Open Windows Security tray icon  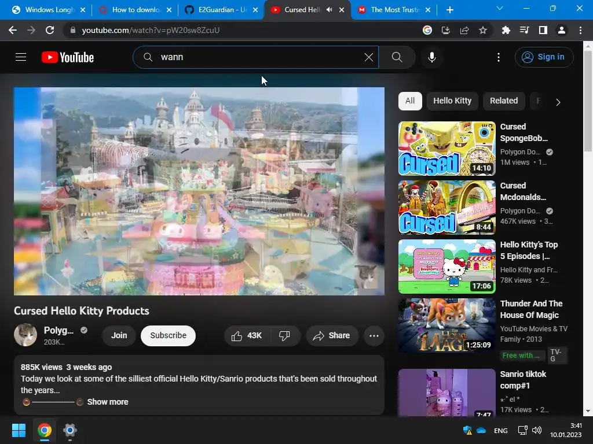point(467,430)
